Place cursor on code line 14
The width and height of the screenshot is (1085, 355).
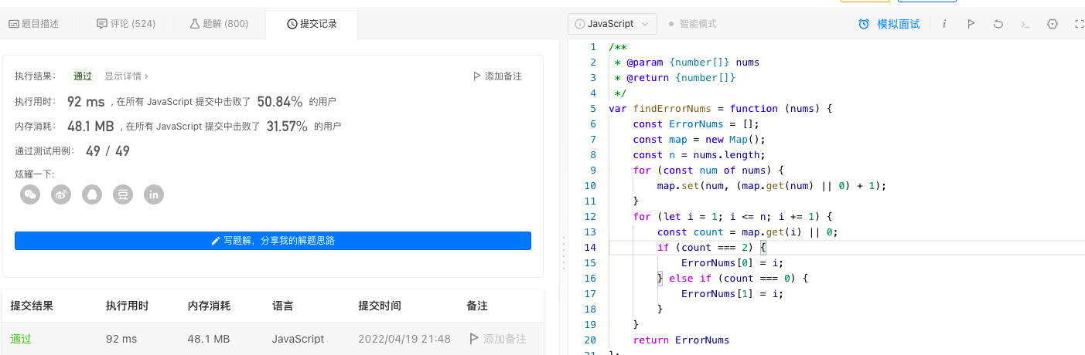(847, 247)
